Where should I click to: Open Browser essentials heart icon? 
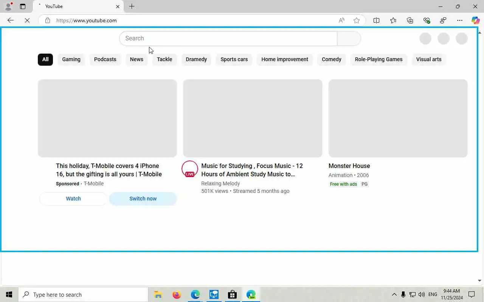click(427, 20)
